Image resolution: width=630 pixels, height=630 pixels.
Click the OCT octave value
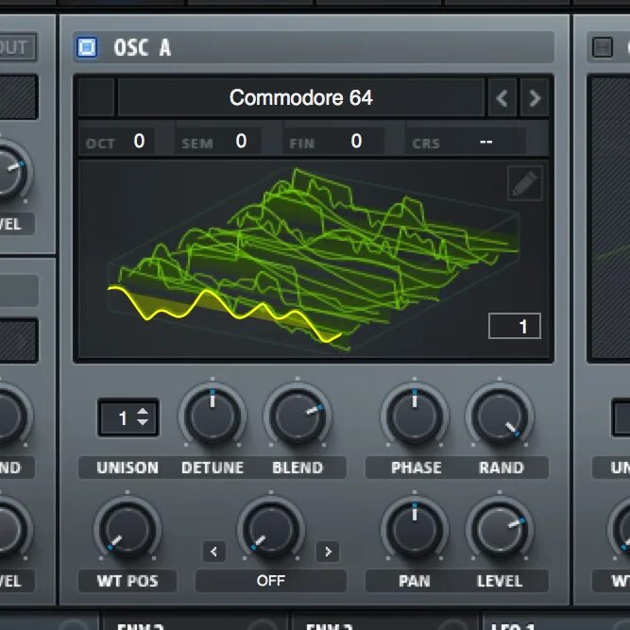point(139,141)
